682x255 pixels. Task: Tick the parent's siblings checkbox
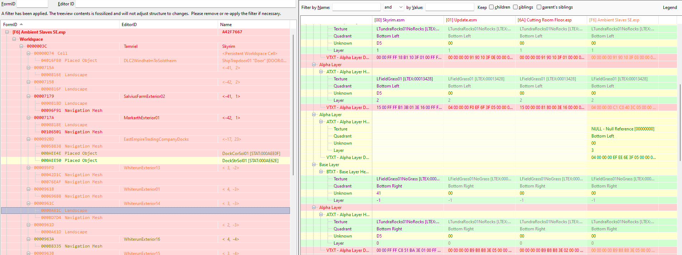[x=539, y=7]
